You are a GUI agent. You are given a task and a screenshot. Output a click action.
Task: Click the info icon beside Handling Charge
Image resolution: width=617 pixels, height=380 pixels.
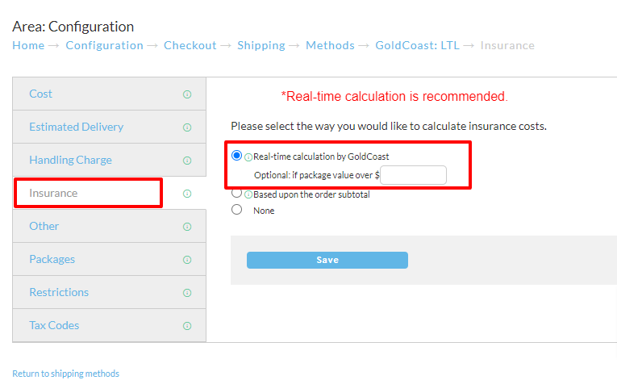(x=187, y=161)
